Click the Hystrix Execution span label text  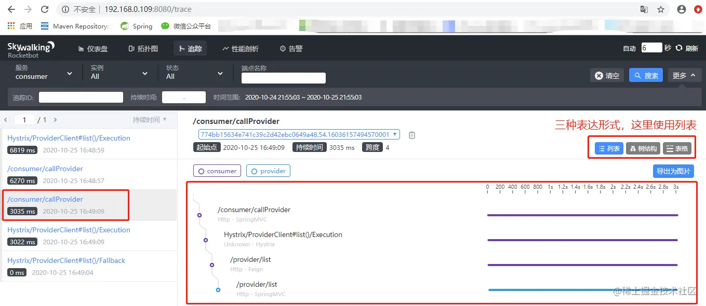pos(283,234)
